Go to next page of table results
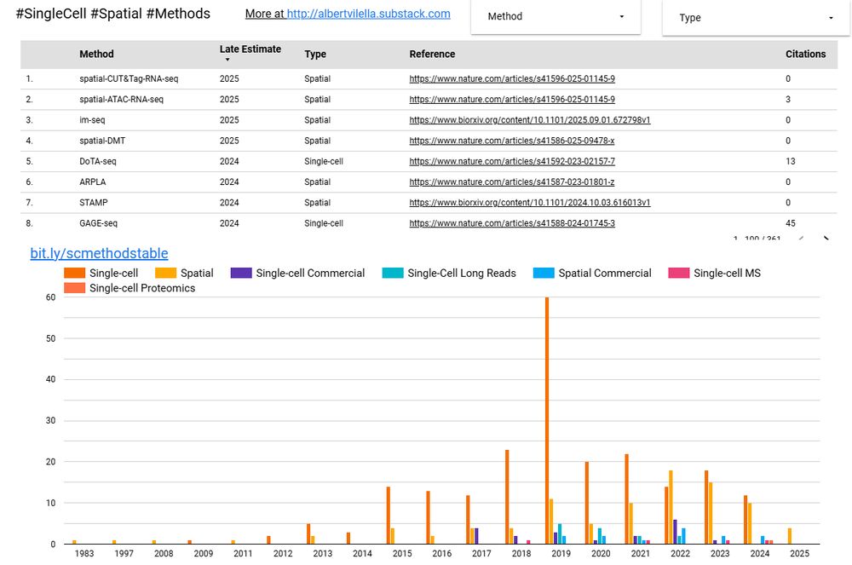This screenshot has height=565, width=852. click(x=826, y=238)
